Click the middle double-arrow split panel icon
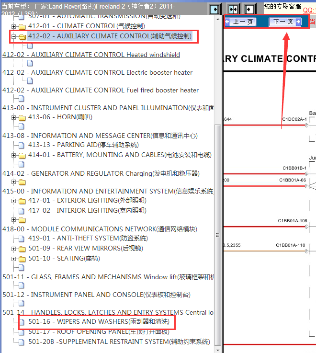The image size is (316, 353). (233, 9)
